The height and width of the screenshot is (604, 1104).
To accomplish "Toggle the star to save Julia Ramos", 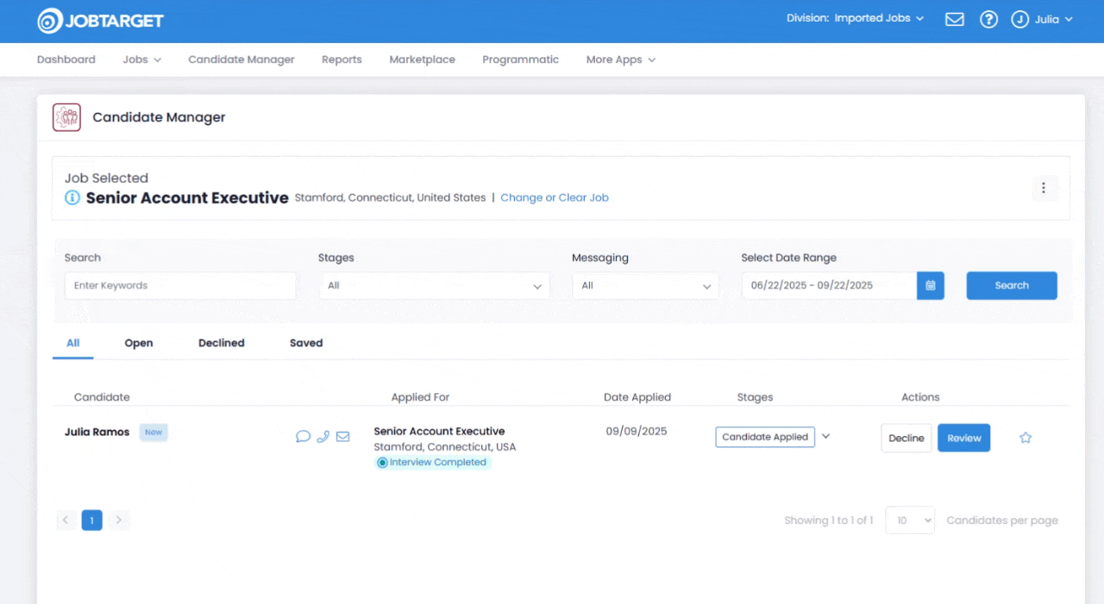I will 1026,438.
